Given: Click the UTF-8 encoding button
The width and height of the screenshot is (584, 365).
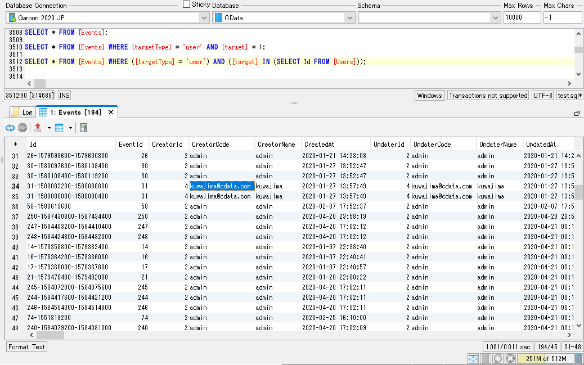Looking at the screenshot, I should pyautogui.click(x=542, y=96).
